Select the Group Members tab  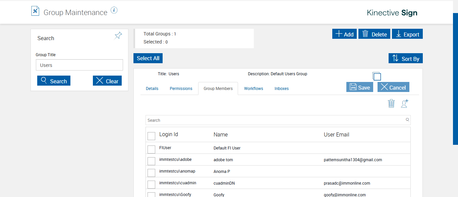[x=218, y=89]
